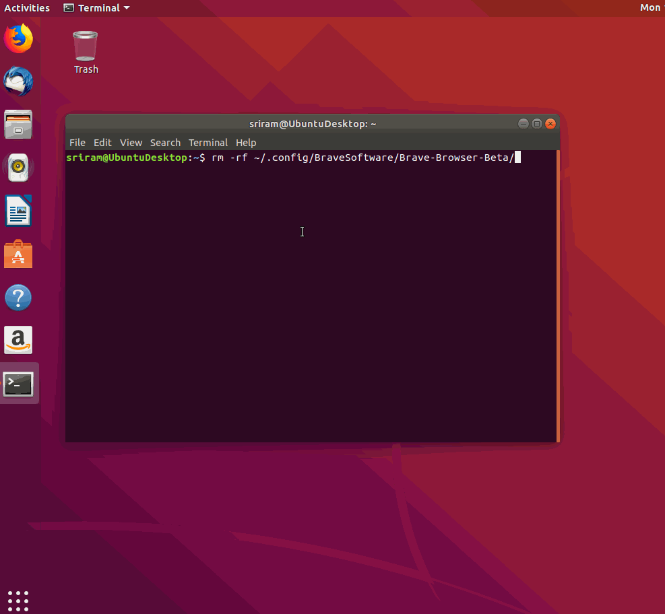Screen dimensions: 665x614
Task: Open LibreOffice Writer from the dock
Action: [x=18, y=211]
